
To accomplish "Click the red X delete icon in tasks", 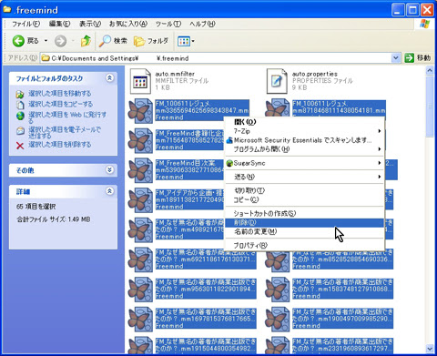I will tap(20, 146).
